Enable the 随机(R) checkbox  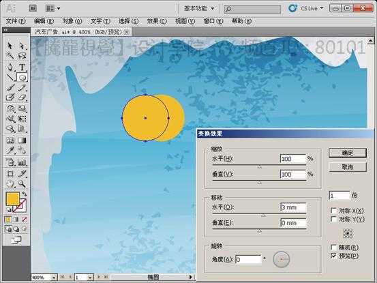[333, 247]
